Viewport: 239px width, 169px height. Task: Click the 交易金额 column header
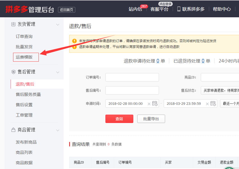[204, 163]
